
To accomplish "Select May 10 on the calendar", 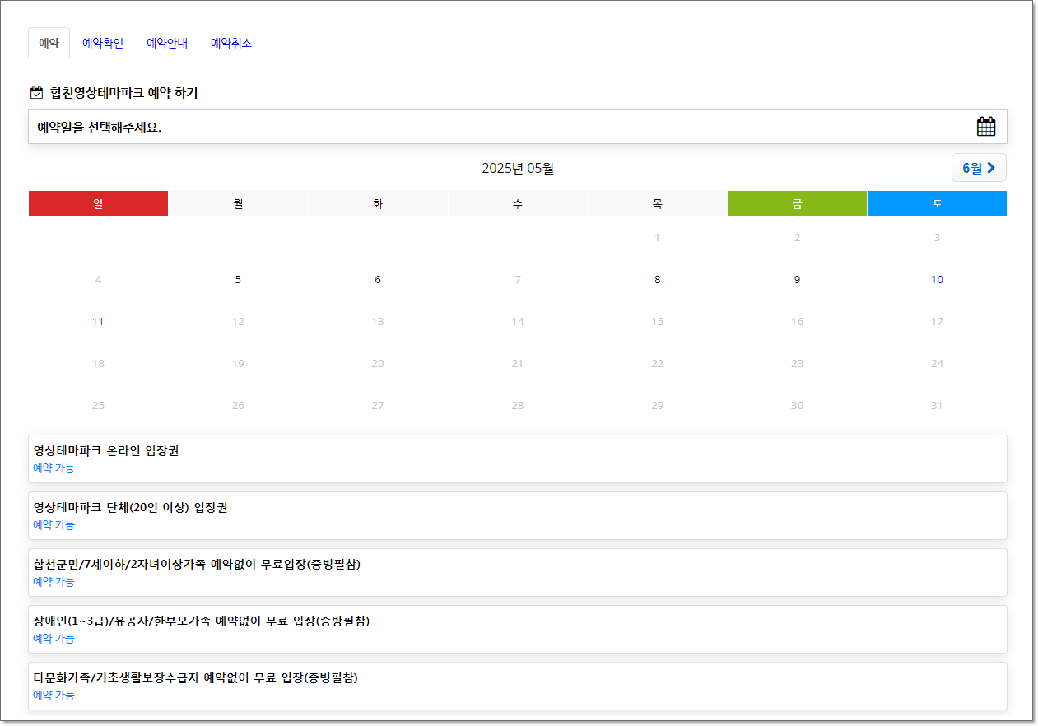I will tap(937, 280).
